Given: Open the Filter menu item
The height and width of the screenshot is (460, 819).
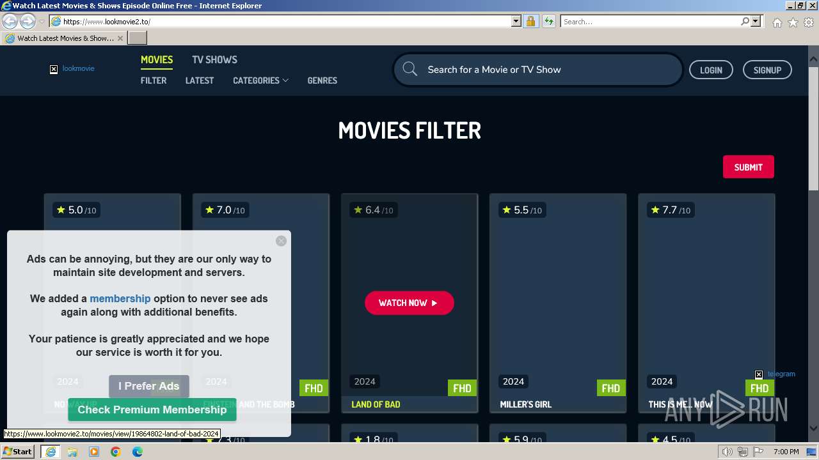Looking at the screenshot, I should click(154, 80).
